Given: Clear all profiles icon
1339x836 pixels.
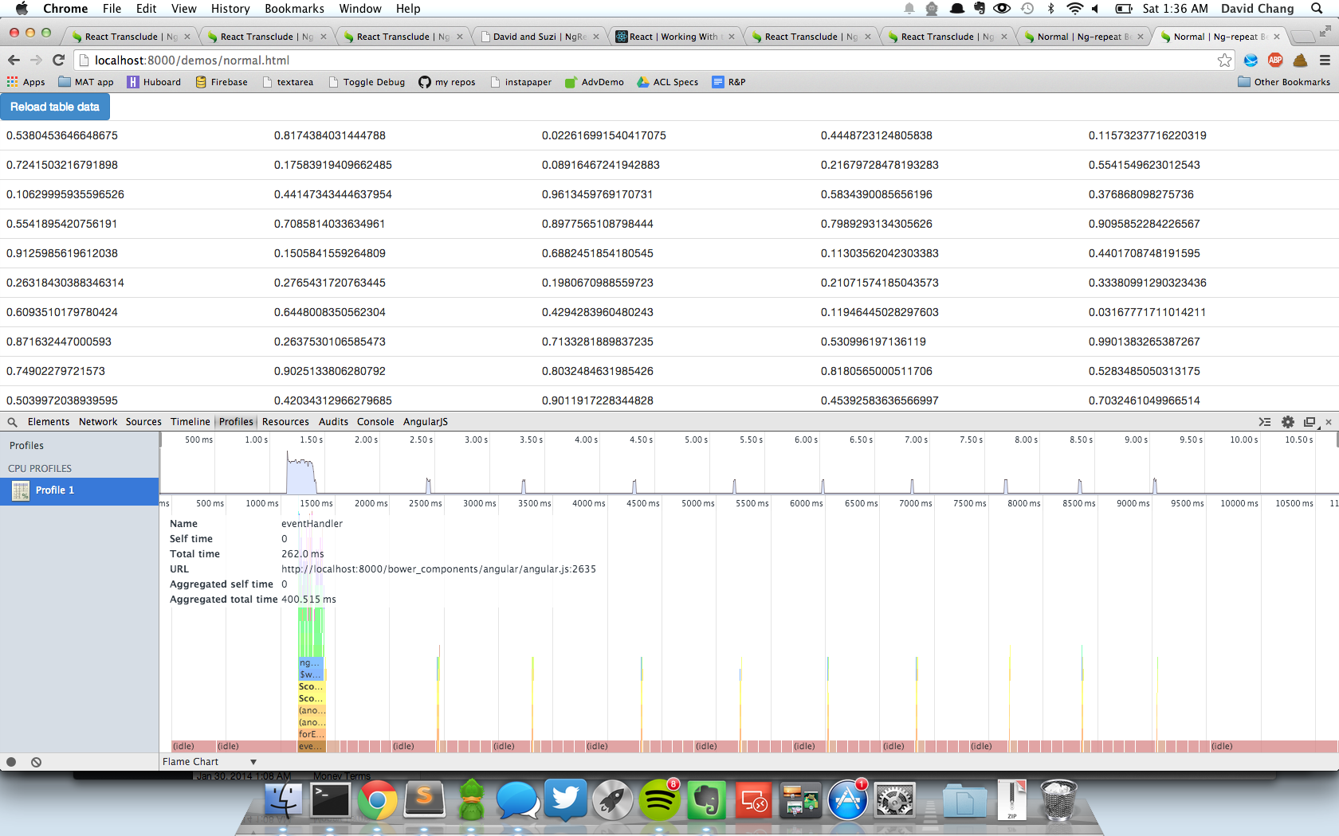Looking at the screenshot, I should (36, 762).
